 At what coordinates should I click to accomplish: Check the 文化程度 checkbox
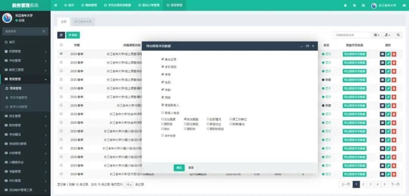tap(163, 119)
